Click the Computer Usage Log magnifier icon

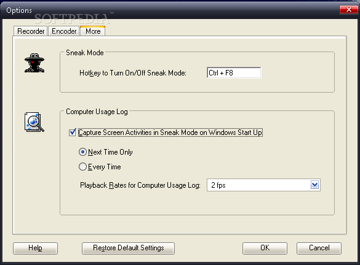pyautogui.click(x=34, y=122)
